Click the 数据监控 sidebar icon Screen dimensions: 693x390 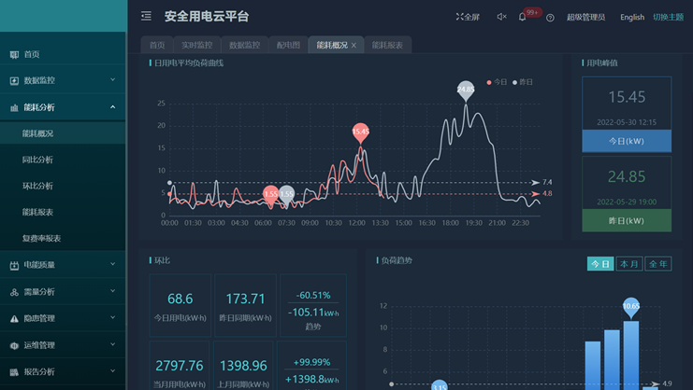[14, 80]
